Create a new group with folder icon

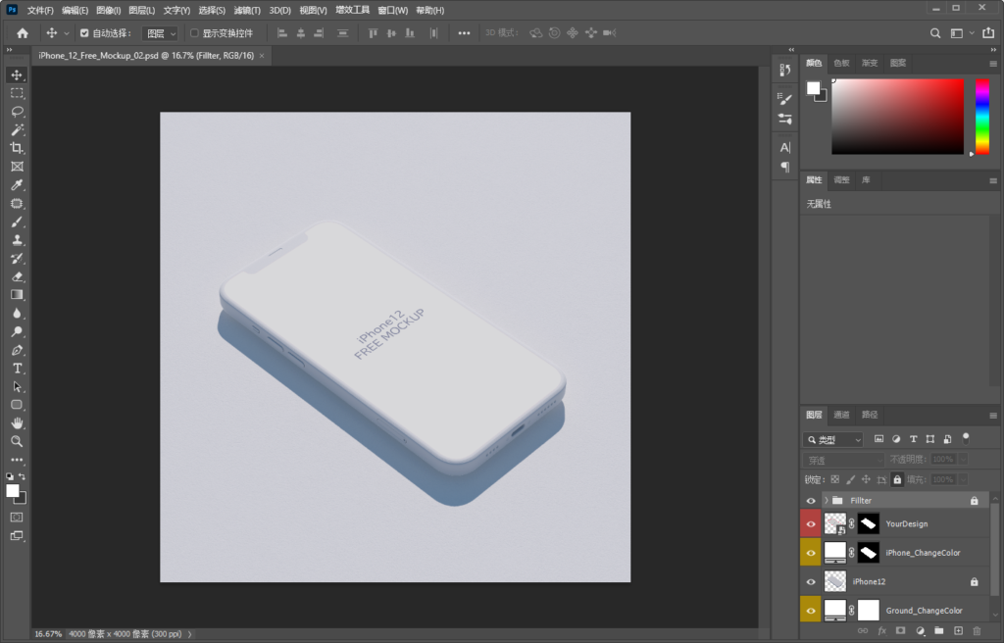[938, 631]
